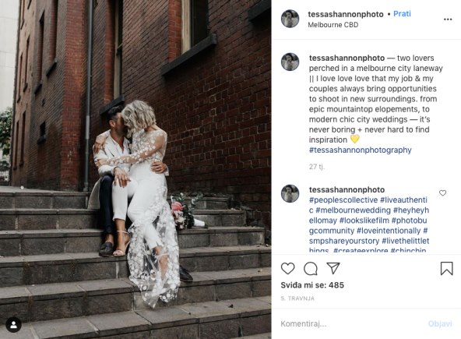
Task: Open avatar next to the hashtag comment
Action: [290, 193]
